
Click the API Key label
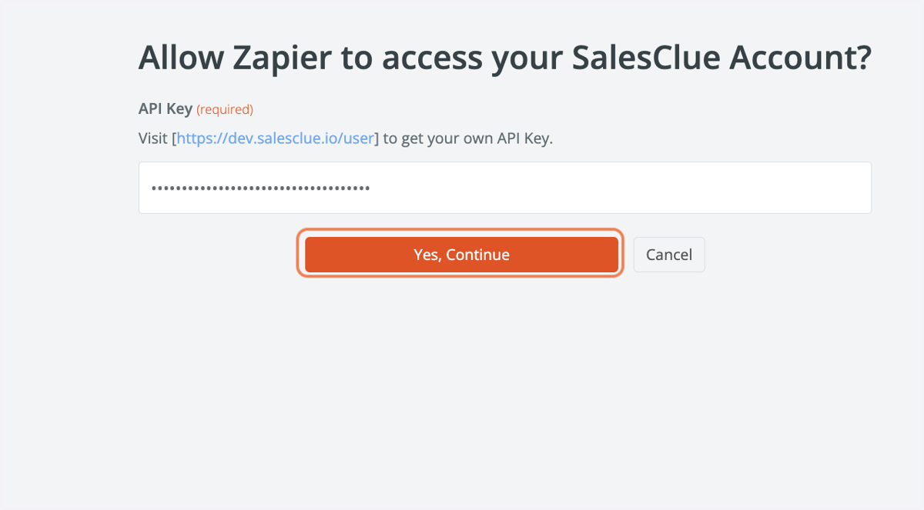point(166,109)
